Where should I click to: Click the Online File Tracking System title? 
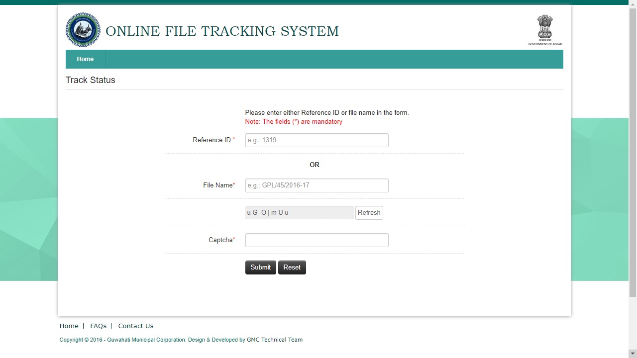tap(222, 31)
